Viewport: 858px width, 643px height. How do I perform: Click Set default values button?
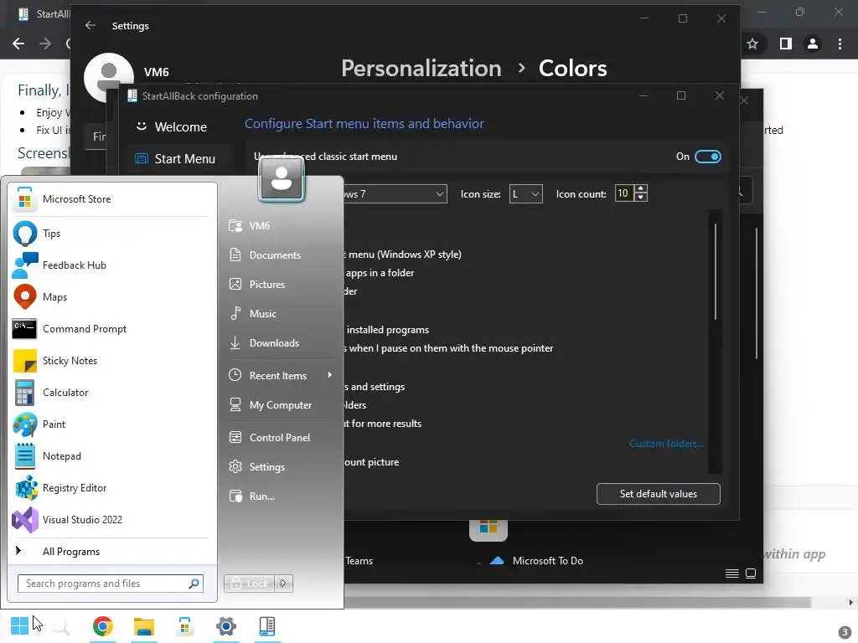click(659, 494)
